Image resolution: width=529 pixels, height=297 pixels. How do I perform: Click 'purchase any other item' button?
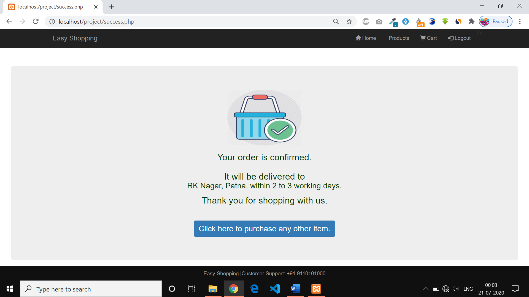(x=264, y=229)
